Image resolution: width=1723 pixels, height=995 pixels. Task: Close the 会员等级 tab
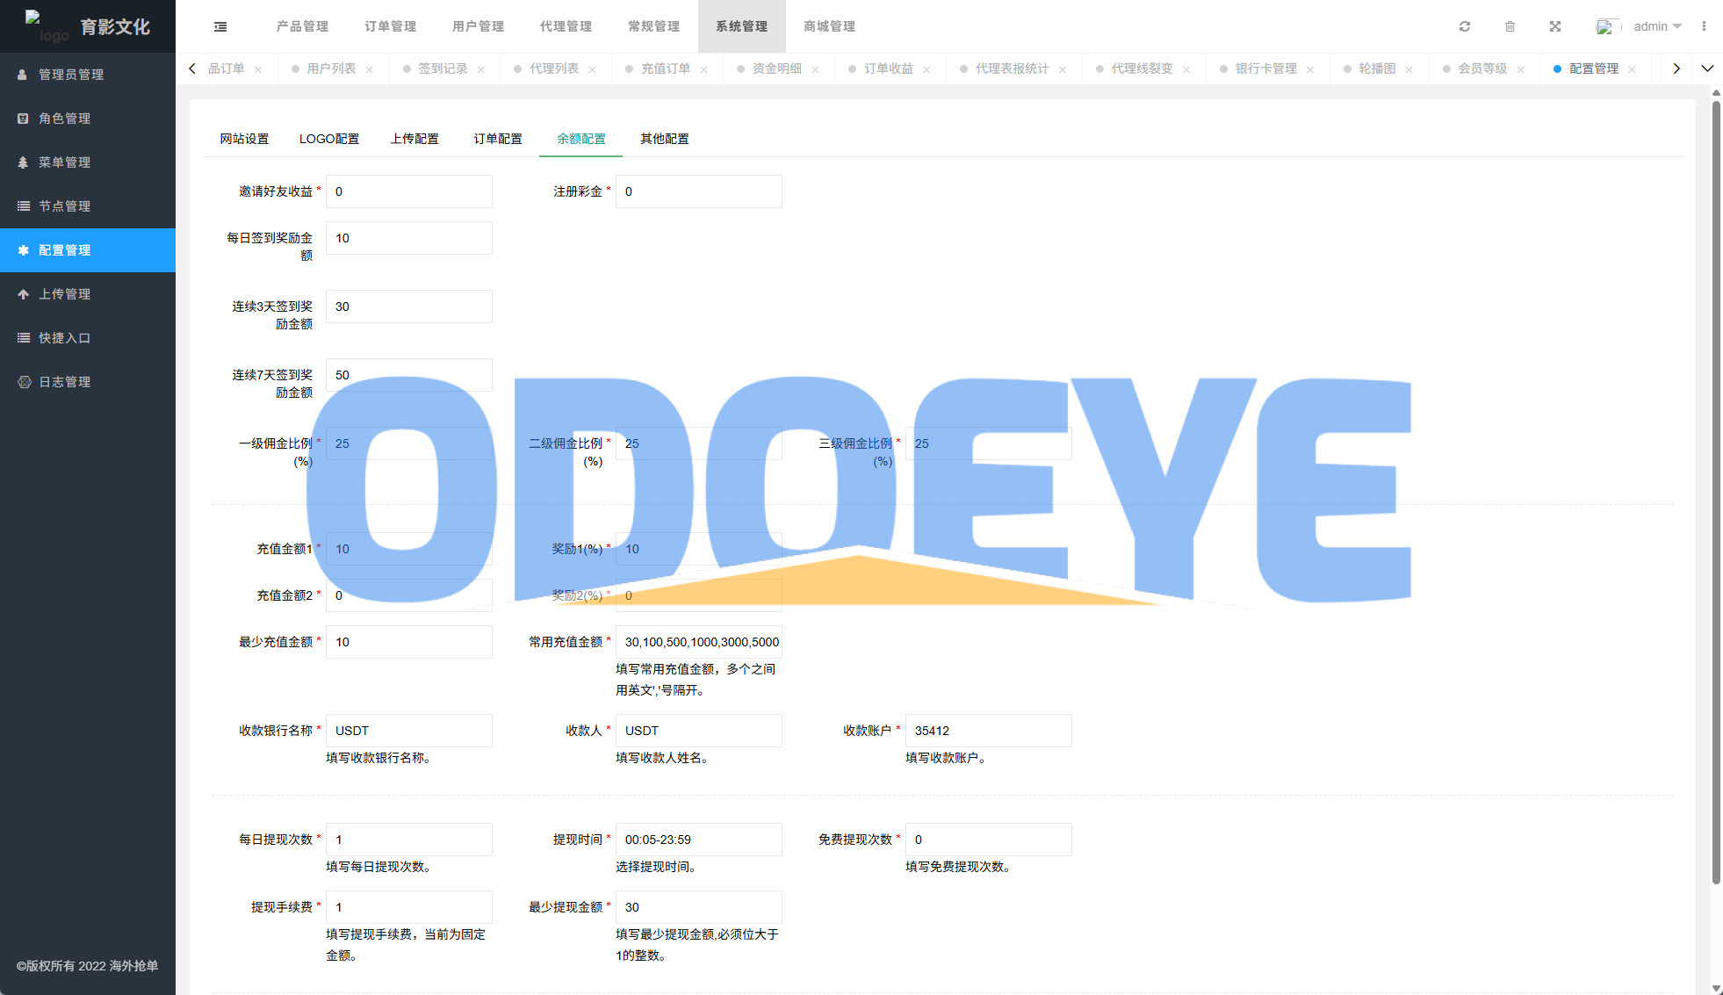tap(1521, 69)
